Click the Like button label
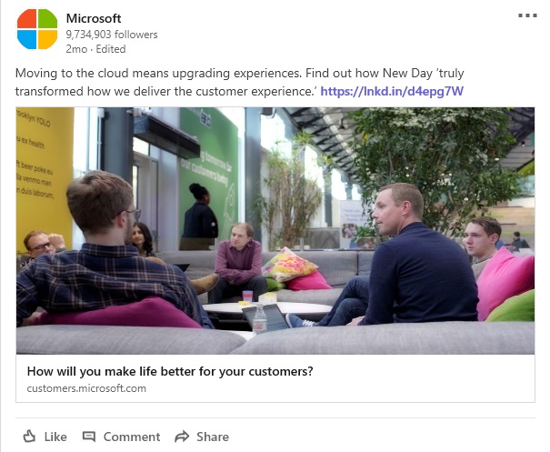The width and height of the screenshot is (550, 452). [55, 437]
